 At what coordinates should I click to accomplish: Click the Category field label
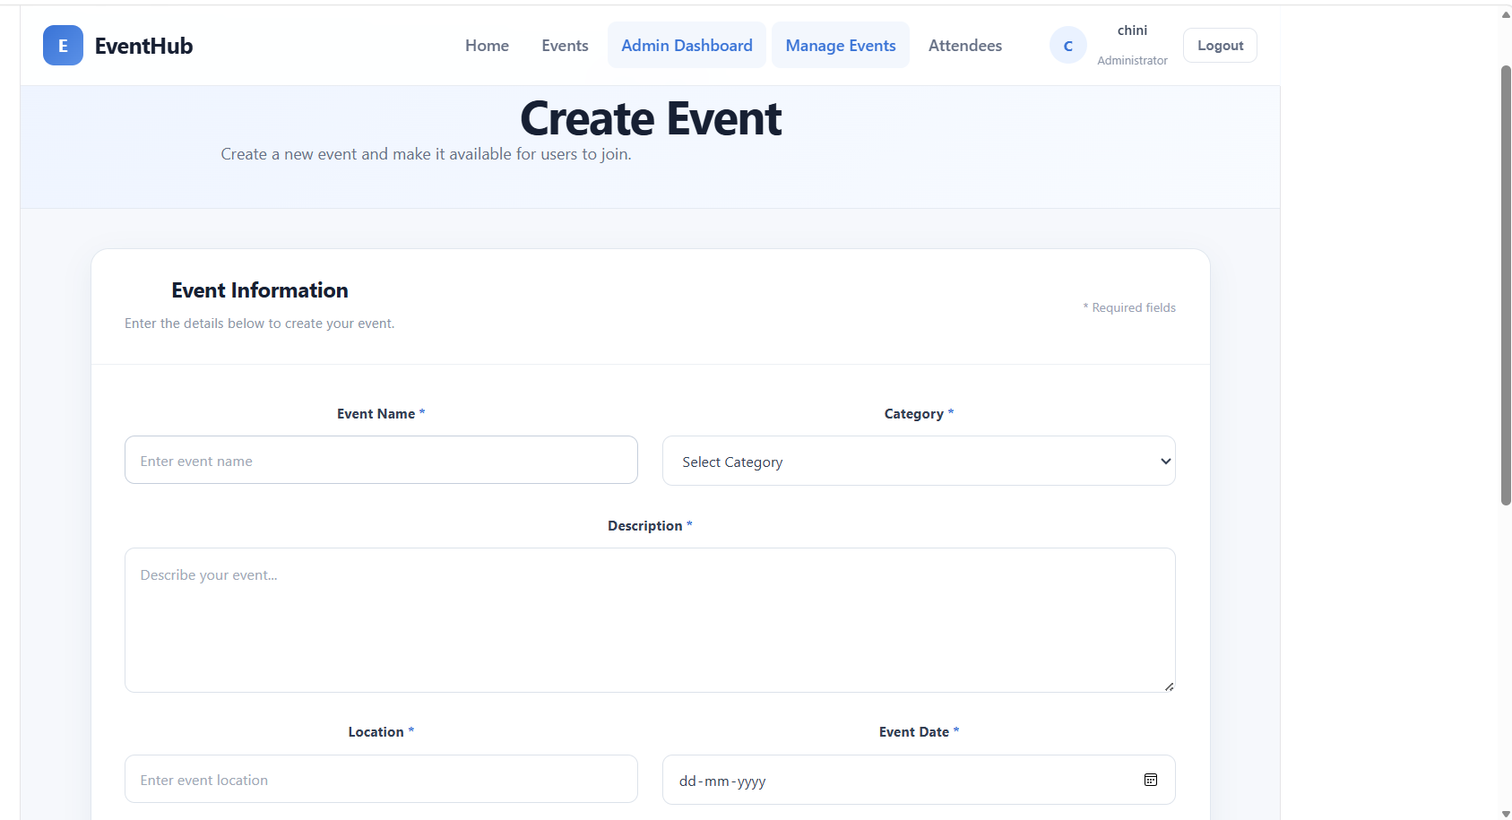click(x=919, y=414)
